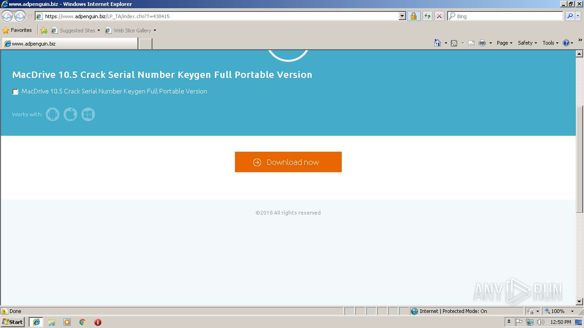This screenshot has height=328, width=584.
Task: Click the volume speaker tray icon
Action: (x=541, y=322)
